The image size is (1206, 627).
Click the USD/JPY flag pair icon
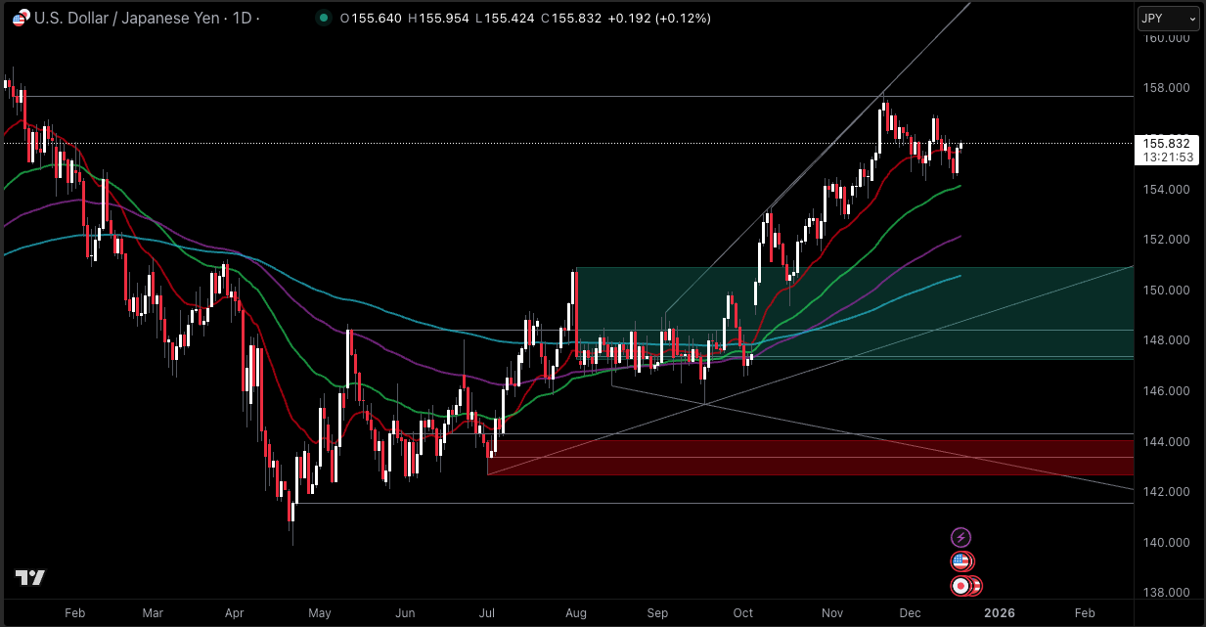click(21, 19)
